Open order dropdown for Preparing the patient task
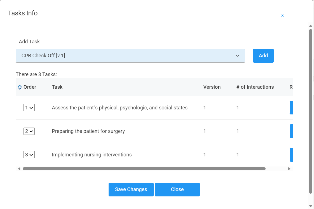The image size is (314, 209). 29,131
